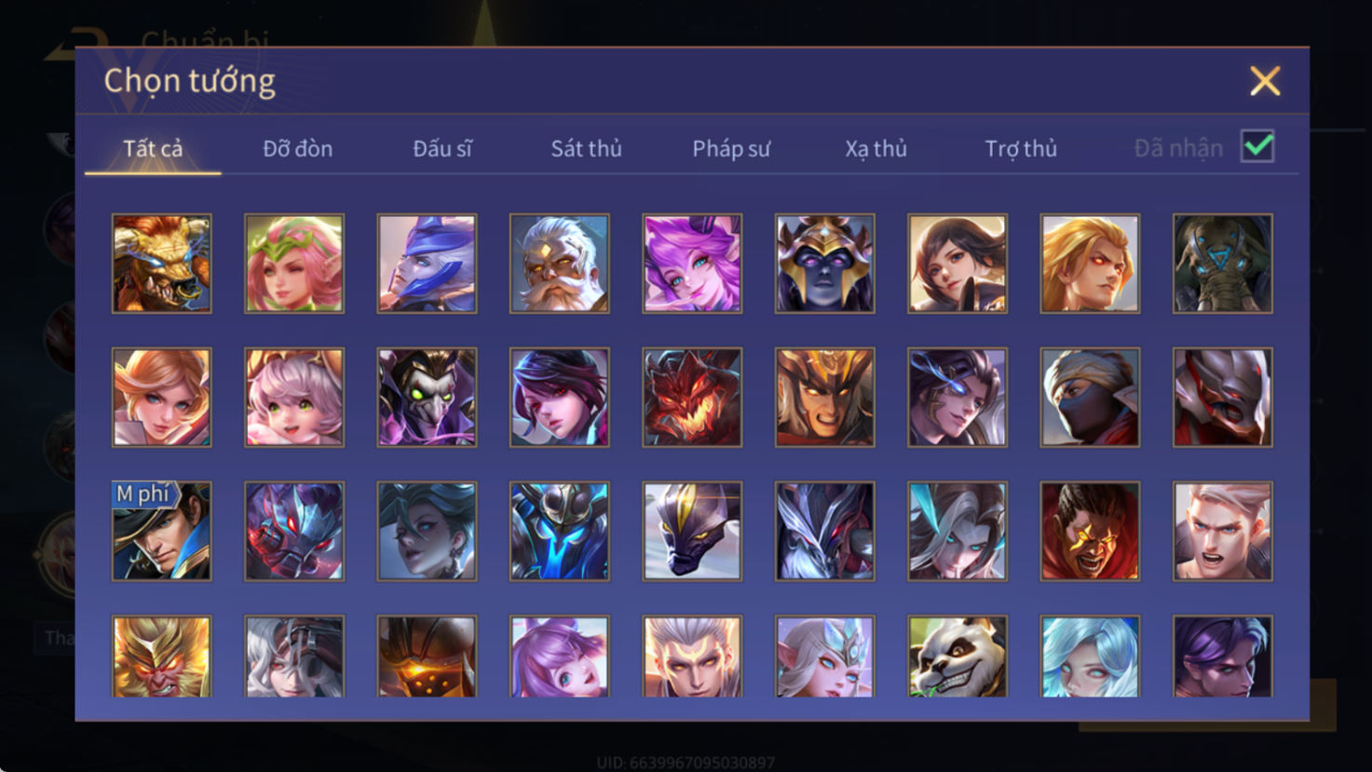
Task: Choose the red lava demon hero
Action: pyautogui.click(x=692, y=398)
